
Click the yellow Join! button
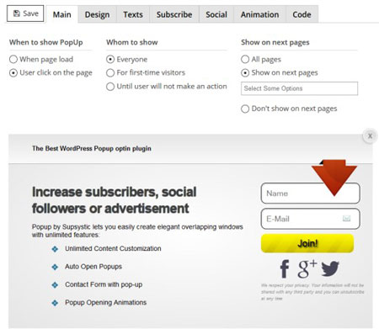pos(307,243)
